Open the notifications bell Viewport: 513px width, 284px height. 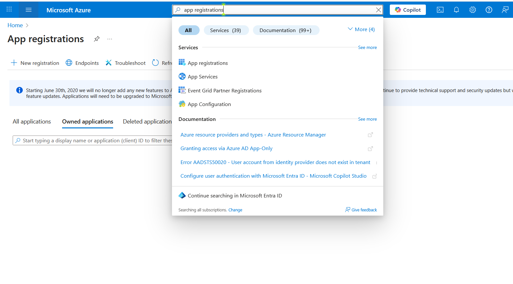pyautogui.click(x=456, y=10)
